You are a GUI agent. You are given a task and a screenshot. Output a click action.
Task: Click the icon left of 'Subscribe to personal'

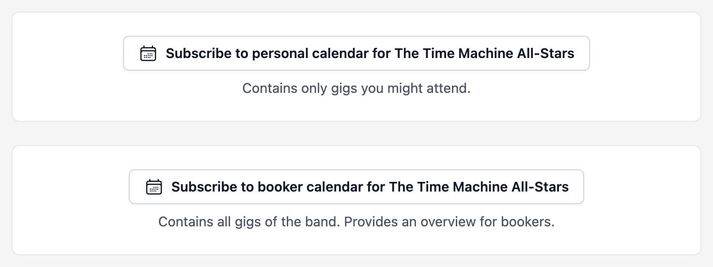148,53
